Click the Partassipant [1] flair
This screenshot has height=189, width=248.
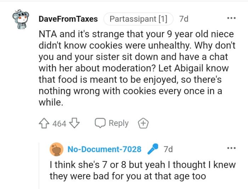[138, 19]
